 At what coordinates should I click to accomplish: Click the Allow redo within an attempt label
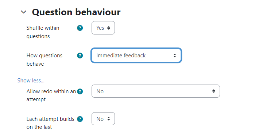click(51, 95)
